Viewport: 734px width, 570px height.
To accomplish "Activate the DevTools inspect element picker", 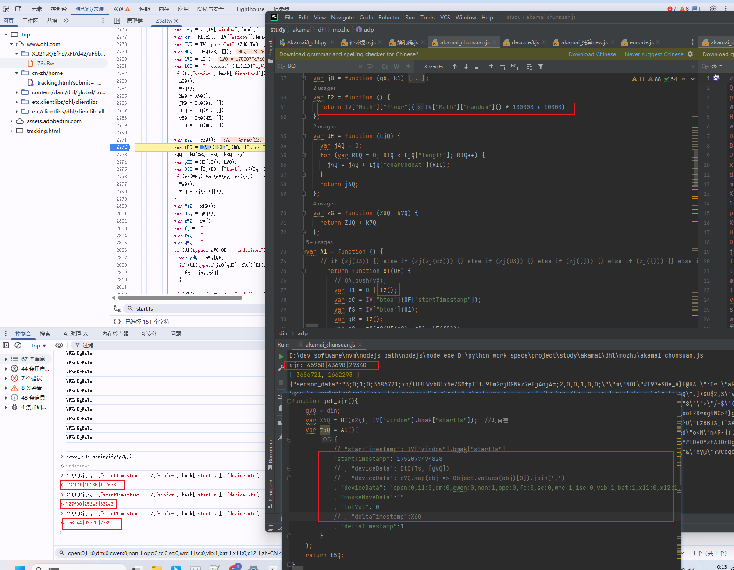I will click(6, 9).
